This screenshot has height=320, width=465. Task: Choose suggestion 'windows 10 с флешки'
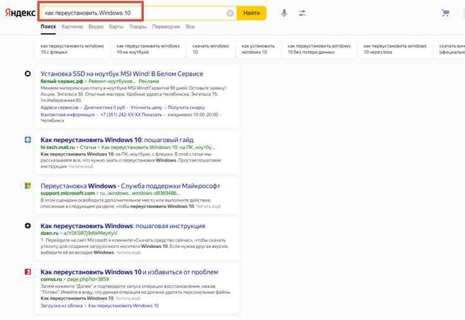[x=73, y=49]
